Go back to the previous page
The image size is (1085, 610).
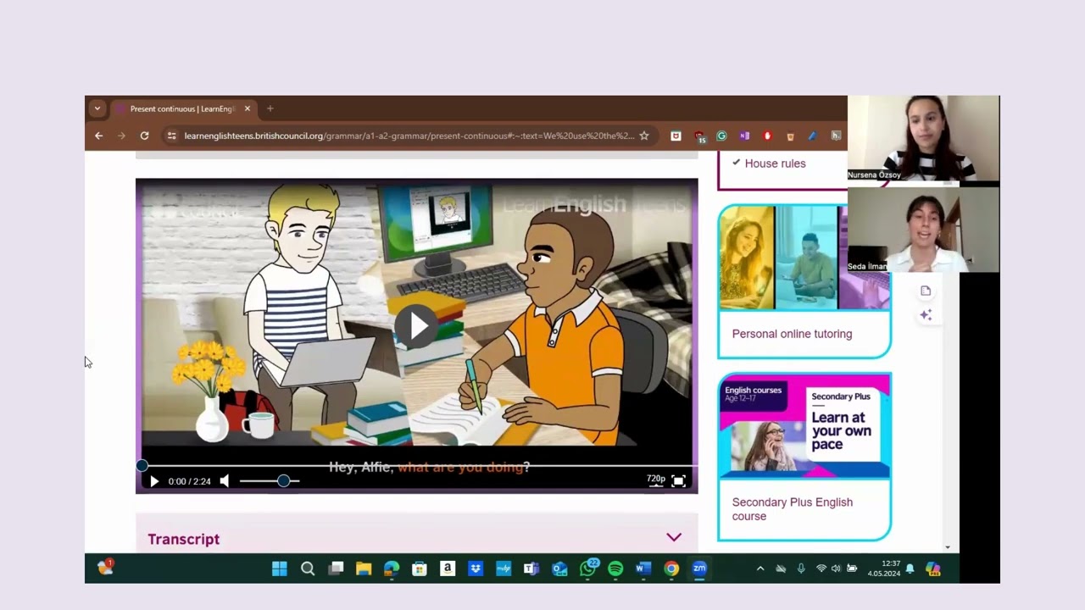coord(99,136)
